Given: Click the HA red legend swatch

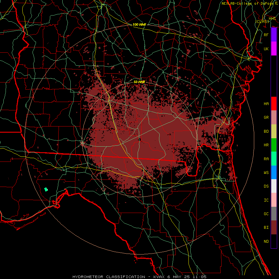Looking at the screenshot, I should coord(274,104).
